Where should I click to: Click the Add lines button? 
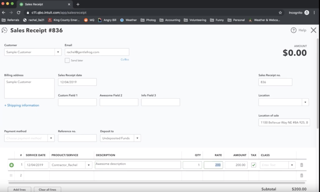19,189
